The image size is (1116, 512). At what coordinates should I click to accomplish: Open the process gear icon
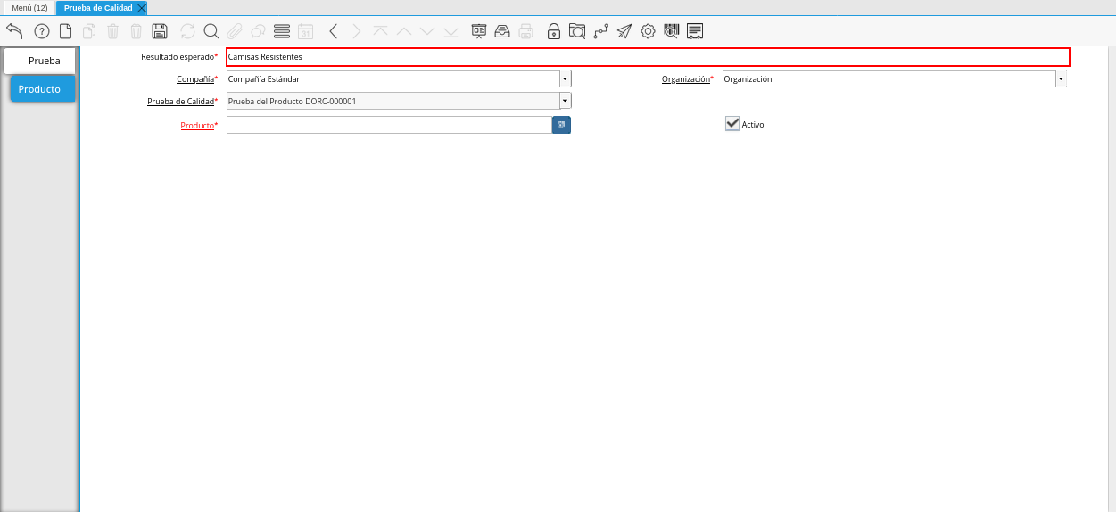[x=648, y=31]
